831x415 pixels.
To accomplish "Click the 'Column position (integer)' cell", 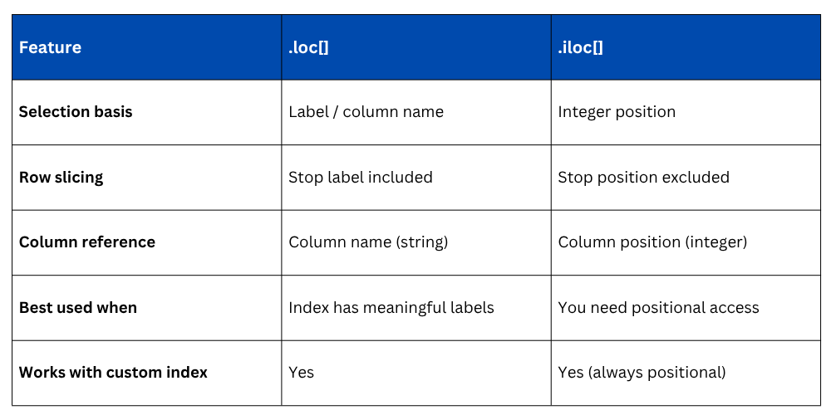I will [652, 242].
